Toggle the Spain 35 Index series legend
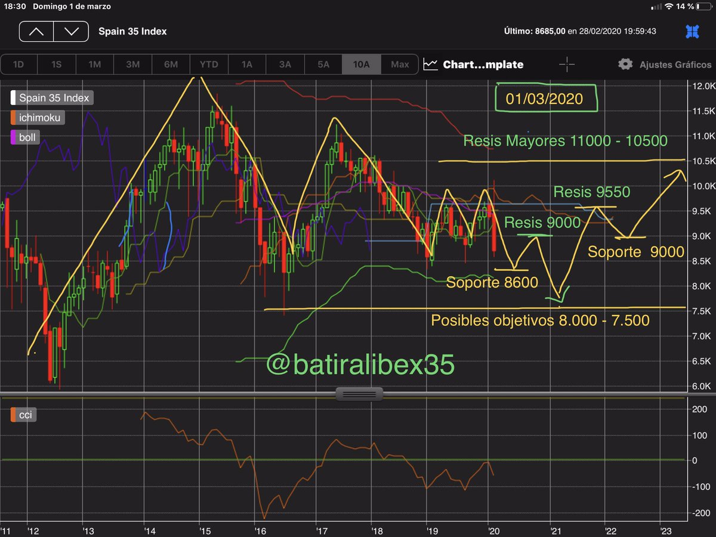This screenshot has width=716, height=537. [52, 98]
